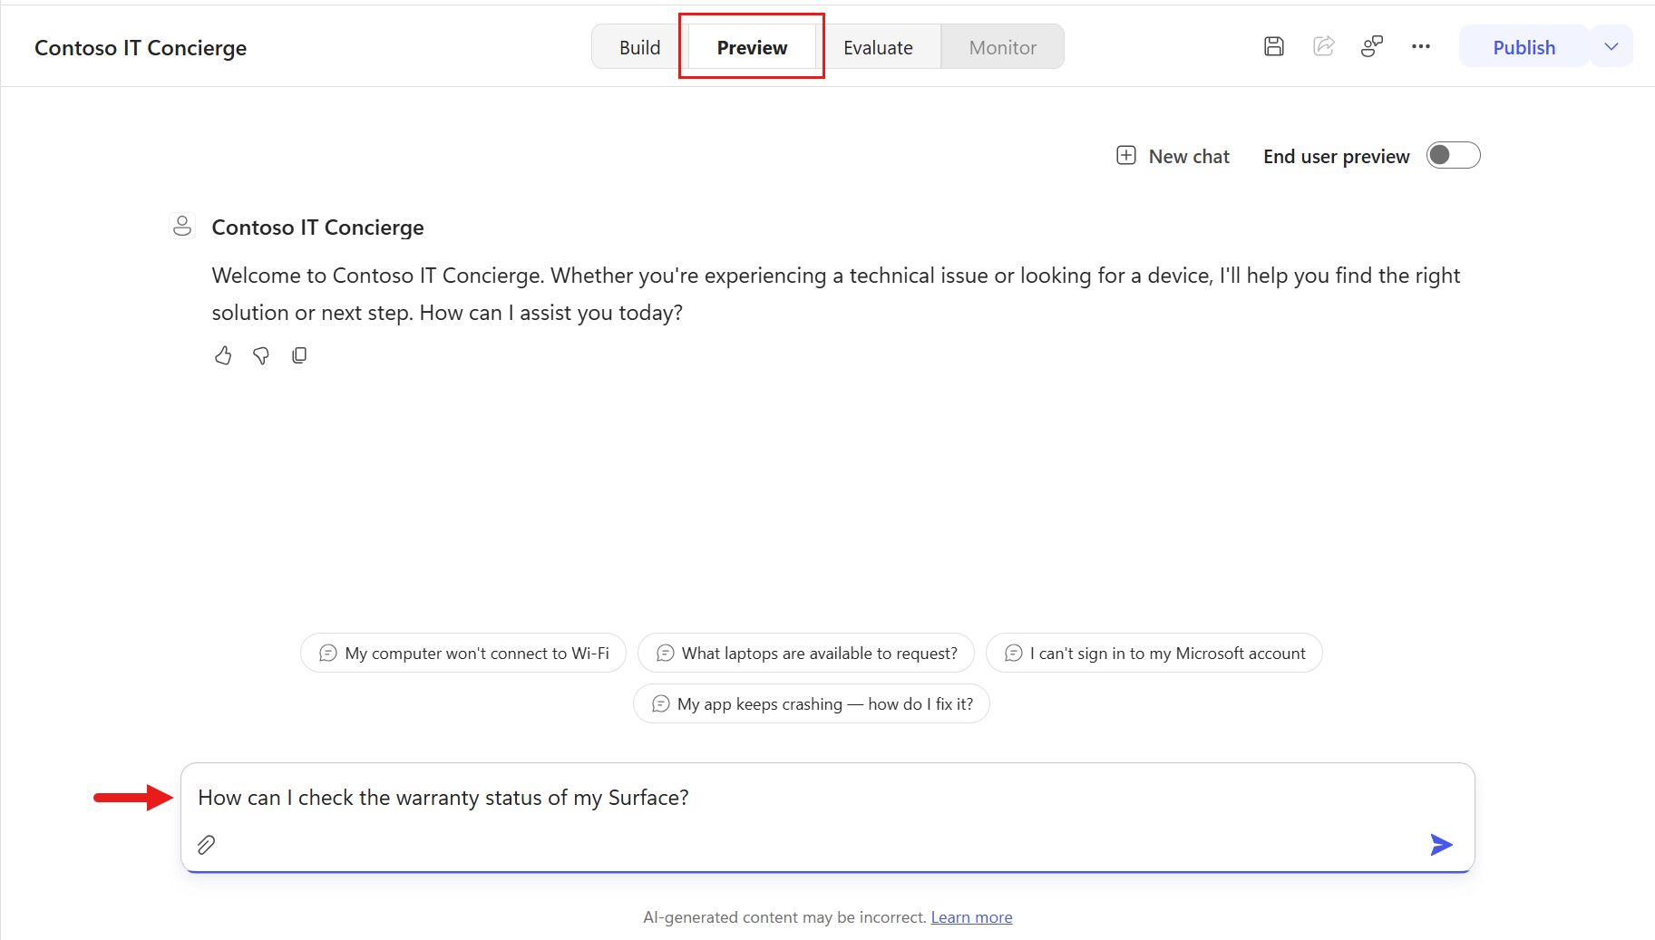The width and height of the screenshot is (1655, 940).
Task: Select the Preview tab
Action: 752,47
